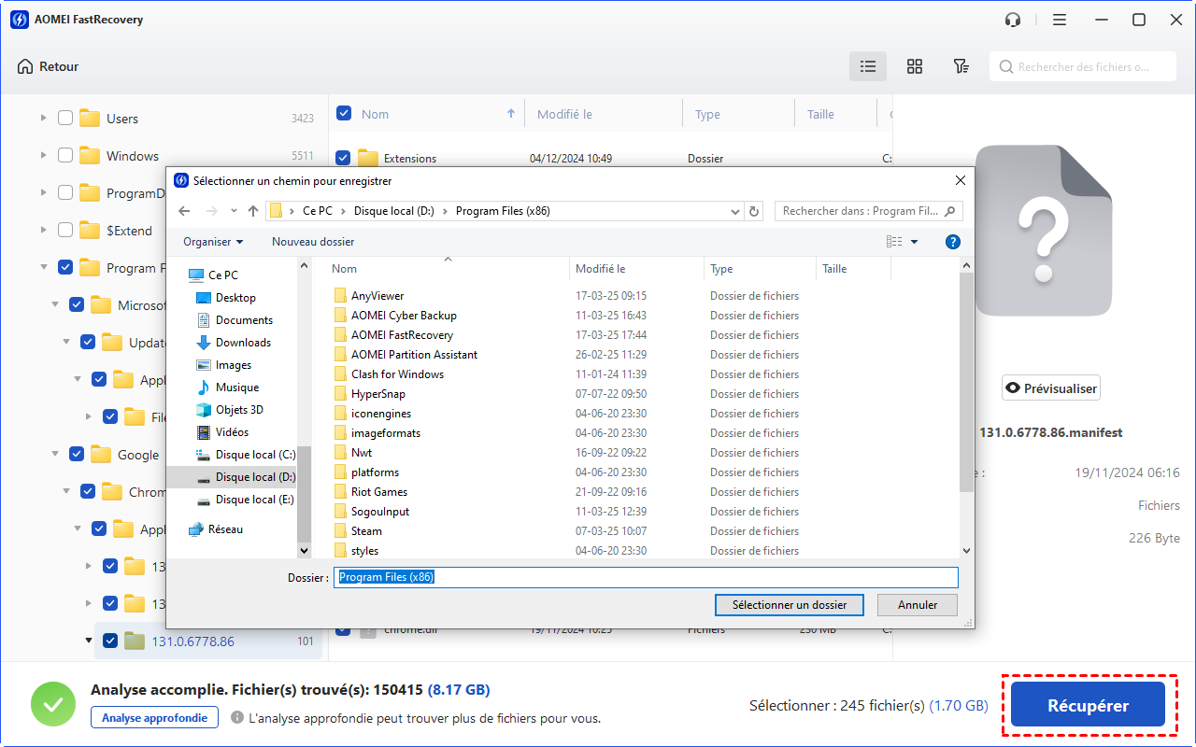Open Downloads in dialog sidebar
This screenshot has width=1196, height=747.
[243, 343]
